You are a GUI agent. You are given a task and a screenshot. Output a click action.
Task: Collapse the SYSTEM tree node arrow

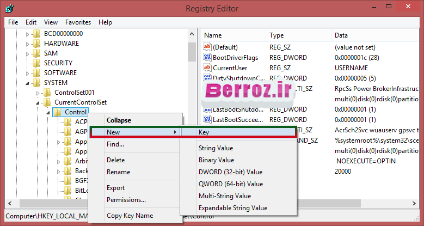coord(28,83)
